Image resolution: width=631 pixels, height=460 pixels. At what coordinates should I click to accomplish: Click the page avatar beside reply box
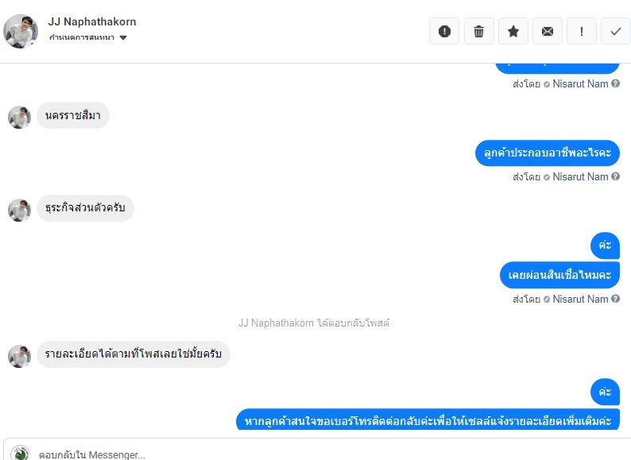[20, 453]
